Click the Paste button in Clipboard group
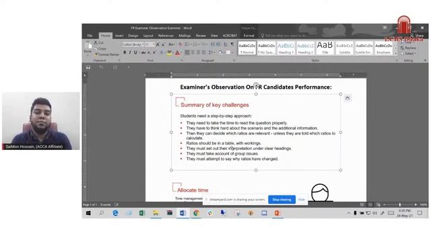Image resolution: width=431 pixels, height=242 pixels. pyautogui.click(x=88, y=48)
